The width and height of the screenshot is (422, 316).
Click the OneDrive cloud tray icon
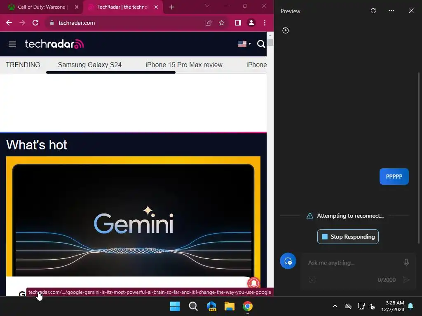(348, 306)
